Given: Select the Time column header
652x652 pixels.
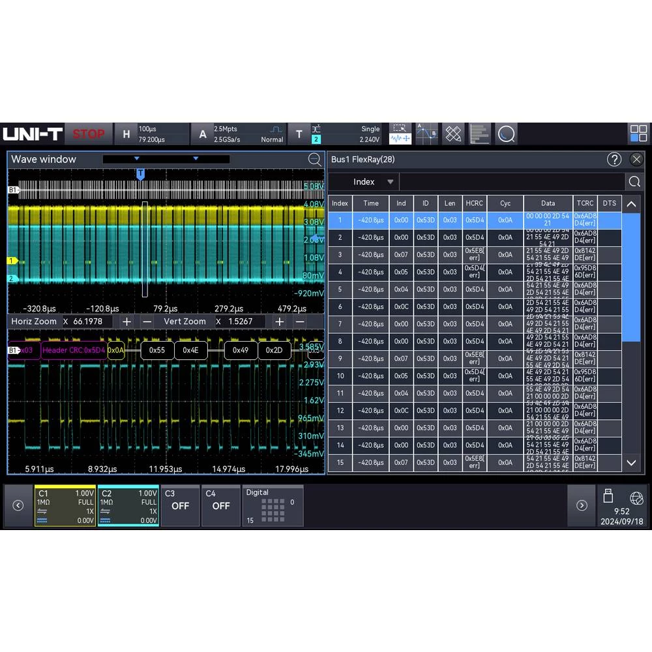Looking at the screenshot, I should tap(370, 203).
